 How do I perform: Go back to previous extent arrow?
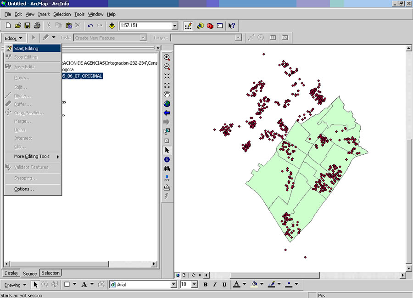(167, 113)
